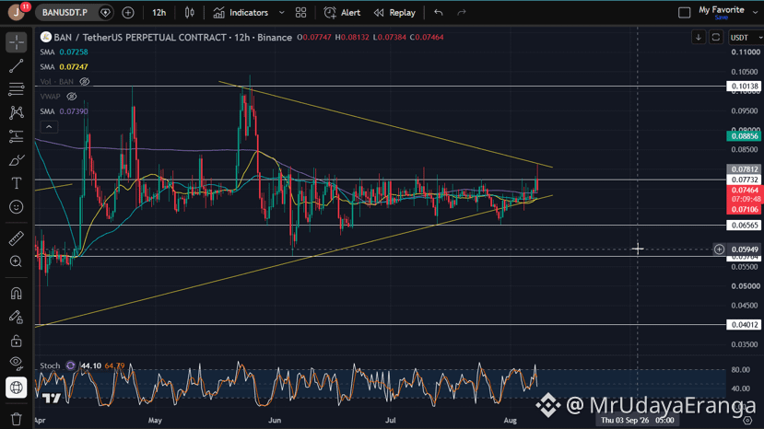Select the SMA 0.07390 legend
Screen dimensions: 764x429
(x=64, y=111)
